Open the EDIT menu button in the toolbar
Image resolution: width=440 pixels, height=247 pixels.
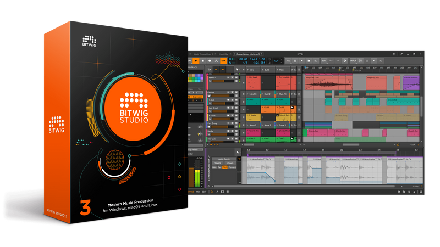(x=324, y=61)
